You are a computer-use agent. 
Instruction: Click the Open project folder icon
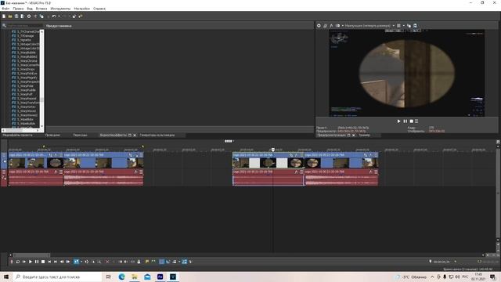10,16
